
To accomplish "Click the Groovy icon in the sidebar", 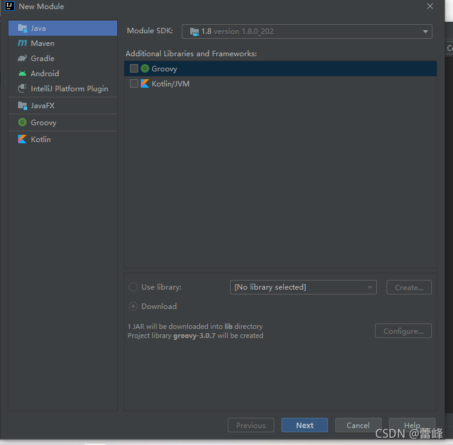I will (x=22, y=122).
